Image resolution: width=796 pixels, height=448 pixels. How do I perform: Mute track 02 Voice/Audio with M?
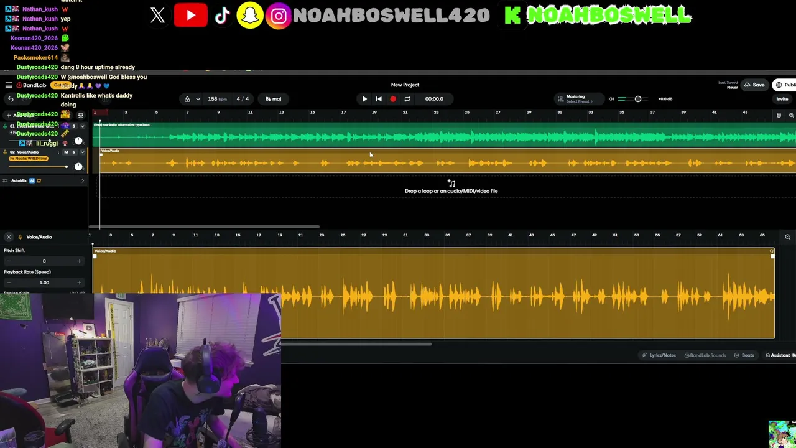tap(66, 152)
